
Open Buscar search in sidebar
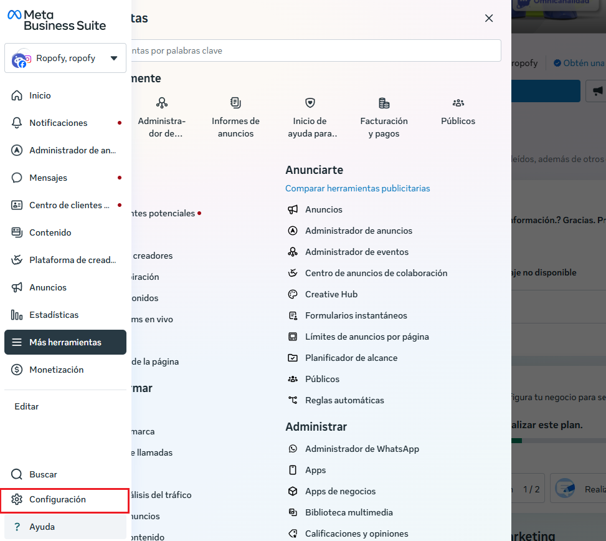pyautogui.click(x=65, y=474)
